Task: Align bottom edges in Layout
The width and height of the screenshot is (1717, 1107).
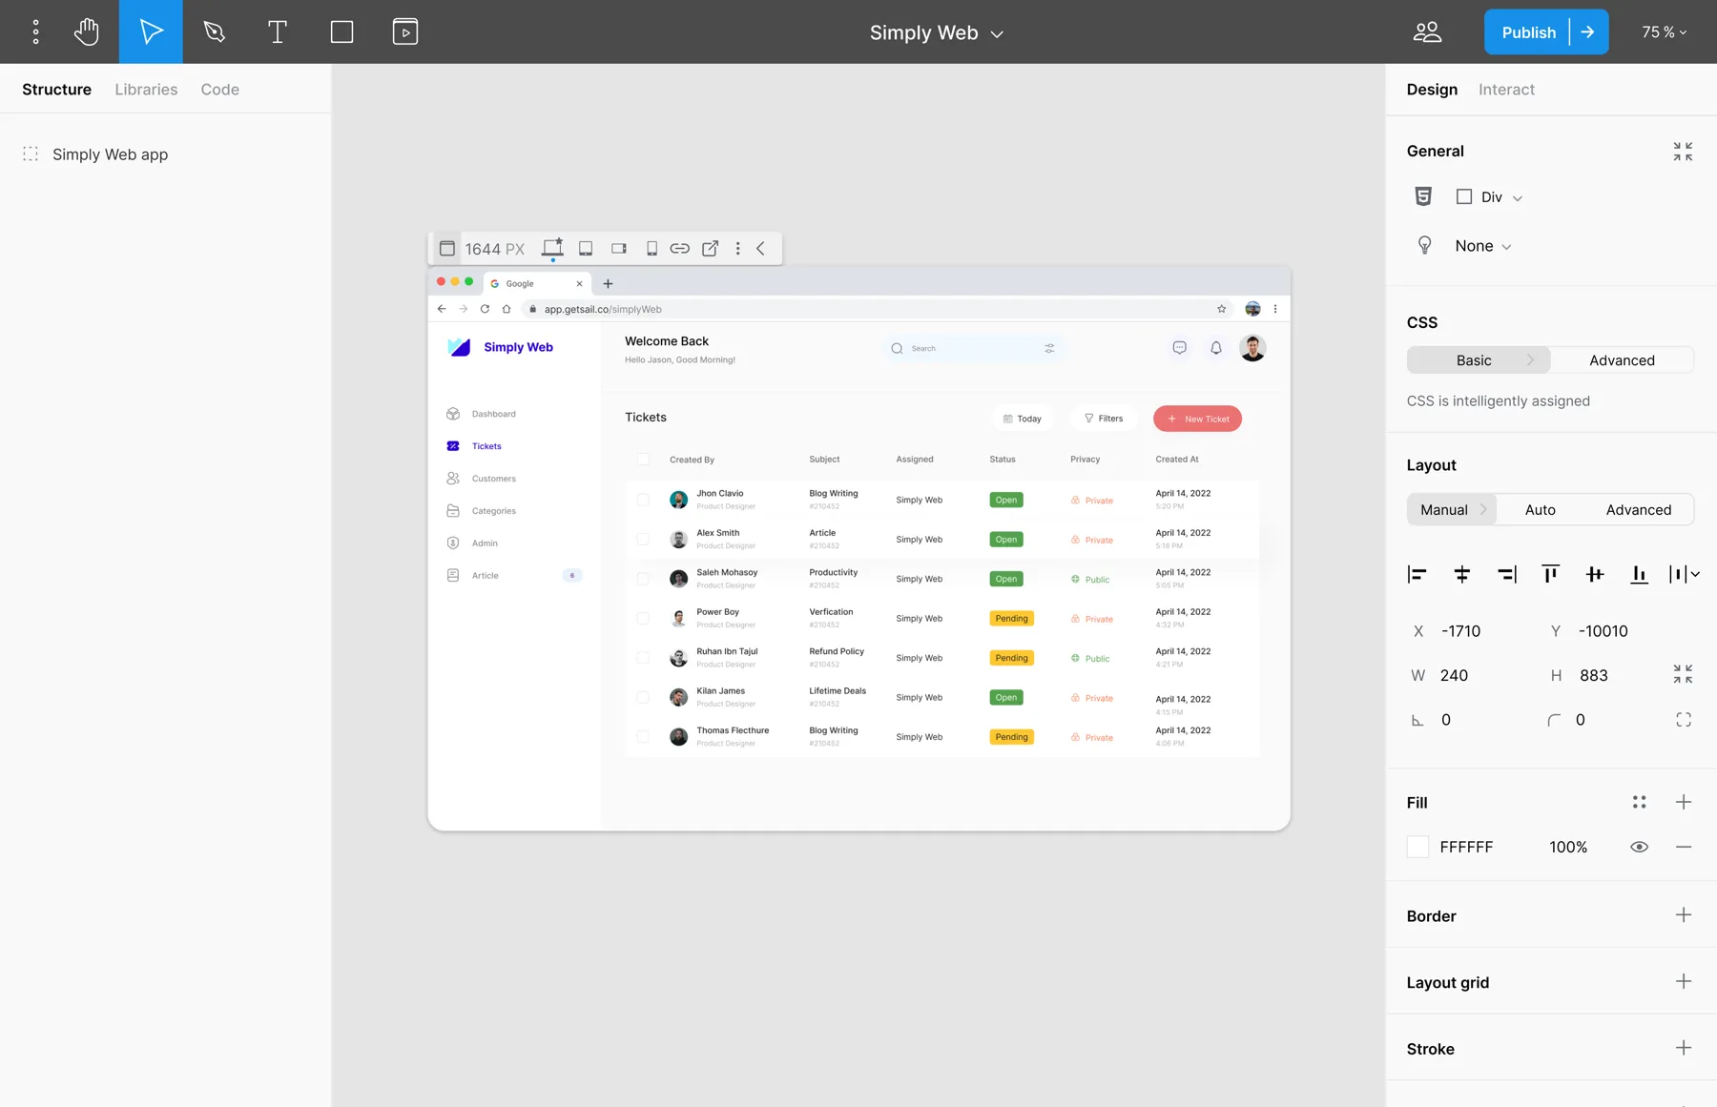Action: pos(1639,574)
